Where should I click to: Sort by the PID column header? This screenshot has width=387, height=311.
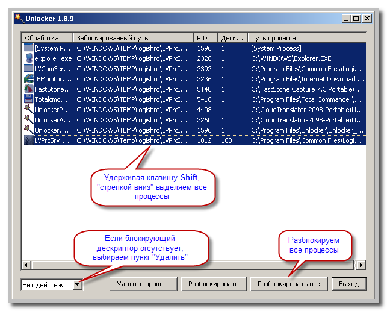coord(205,38)
